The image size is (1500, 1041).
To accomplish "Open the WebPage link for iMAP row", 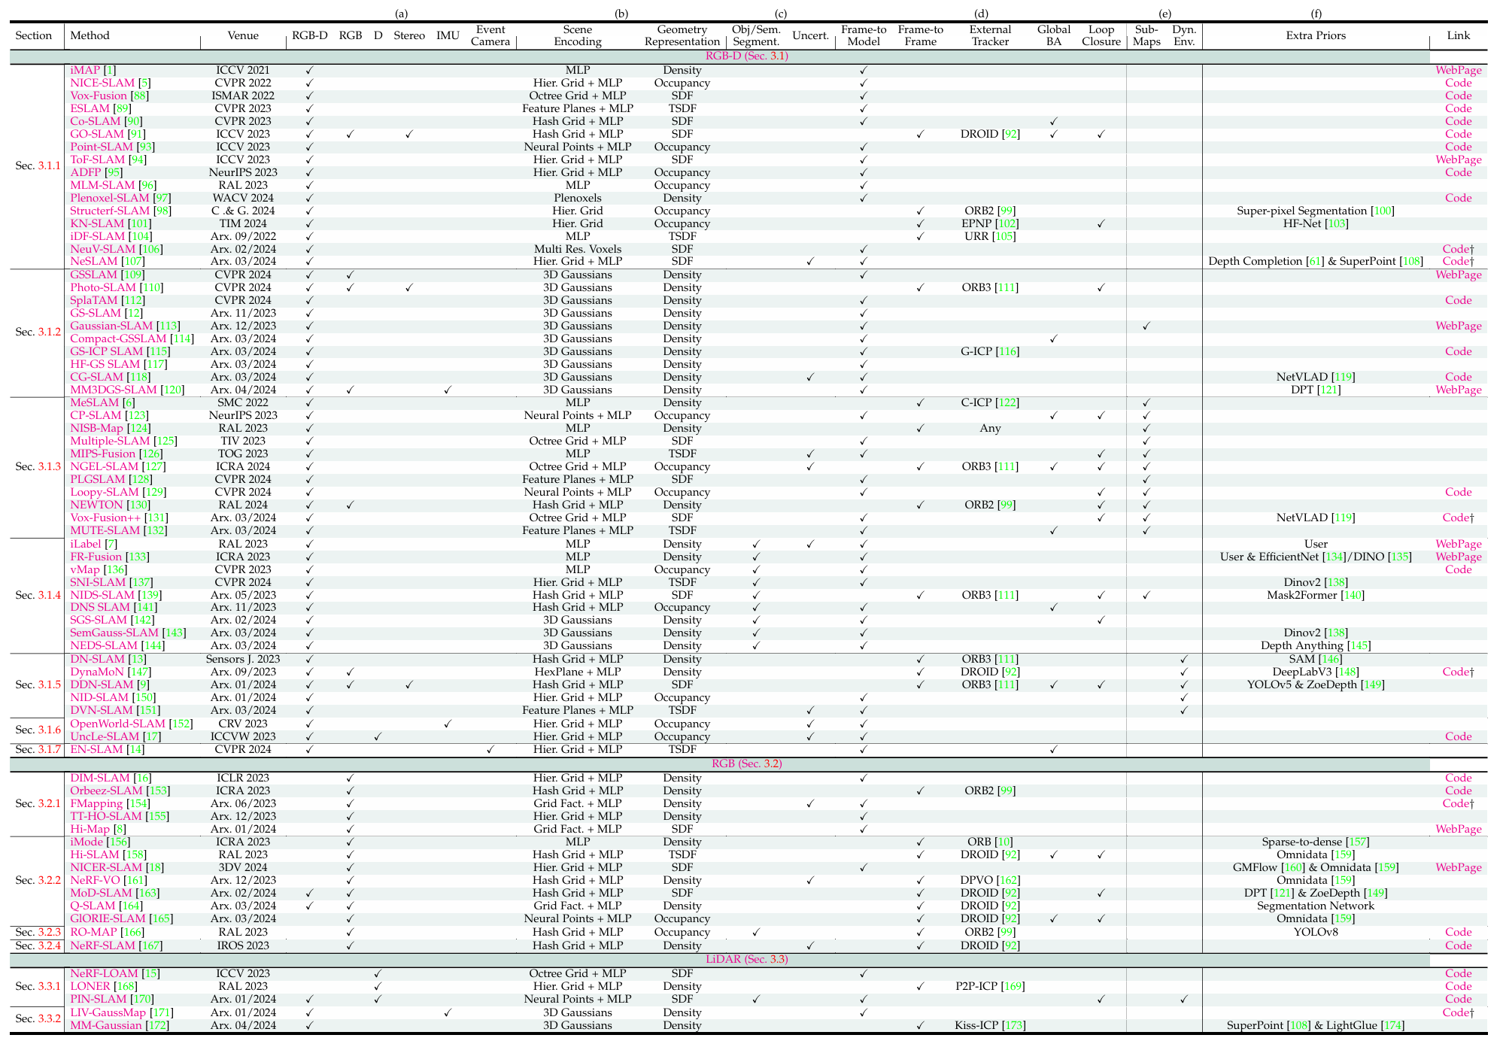I will tap(1458, 70).
